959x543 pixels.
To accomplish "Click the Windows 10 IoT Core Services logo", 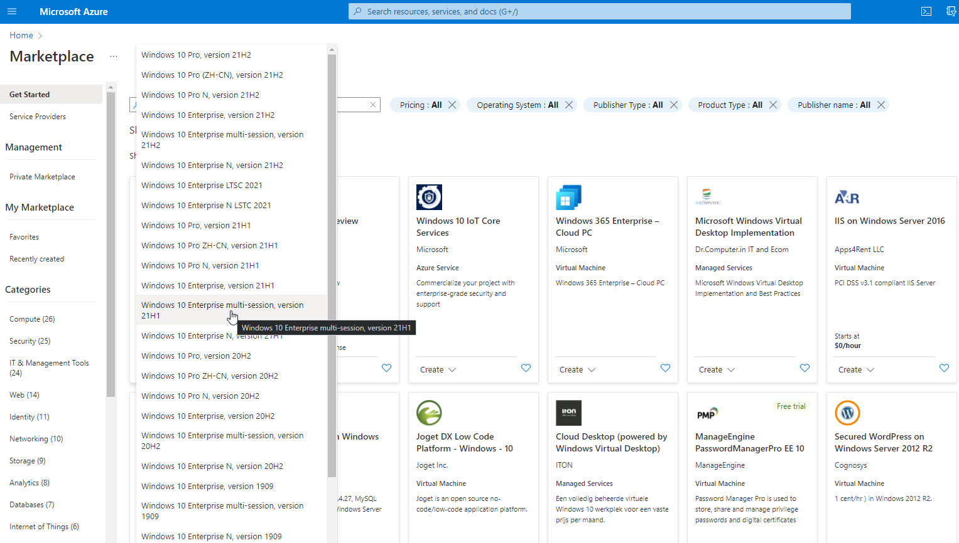I will (x=429, y=197).
